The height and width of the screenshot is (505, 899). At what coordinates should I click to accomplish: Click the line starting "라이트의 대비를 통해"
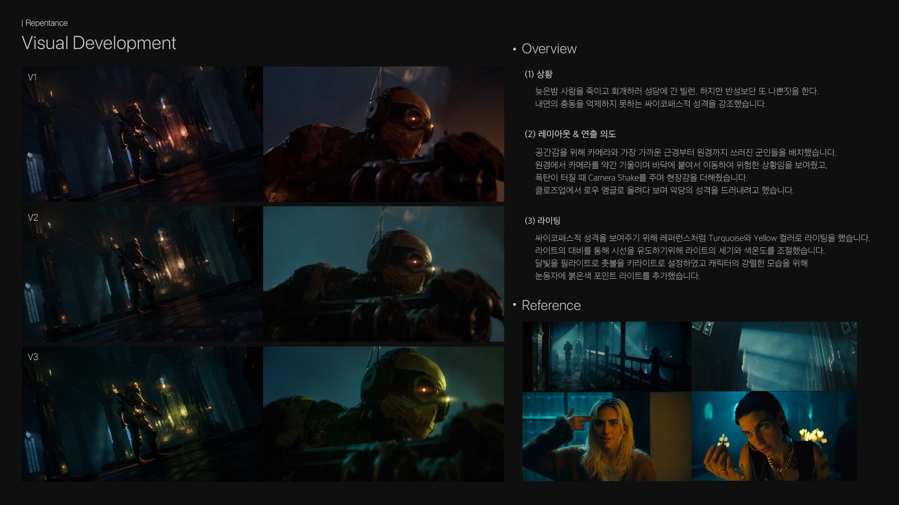coord(680,251)
